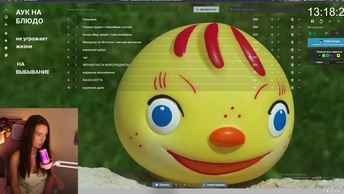Image resolution: width=344 pixels, height=194 pixels.
Task: Add points to Утиные грудки lot
Action: [x=272, y=27]
